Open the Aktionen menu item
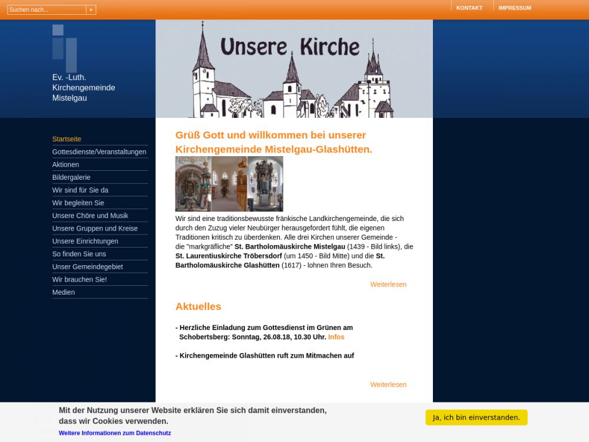589x442 pixels. click(65, 164)
